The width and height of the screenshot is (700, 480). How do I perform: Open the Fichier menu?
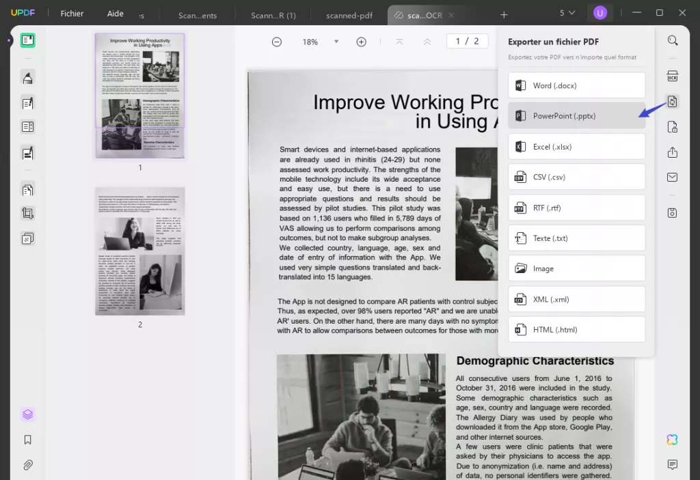coord(71,13)
